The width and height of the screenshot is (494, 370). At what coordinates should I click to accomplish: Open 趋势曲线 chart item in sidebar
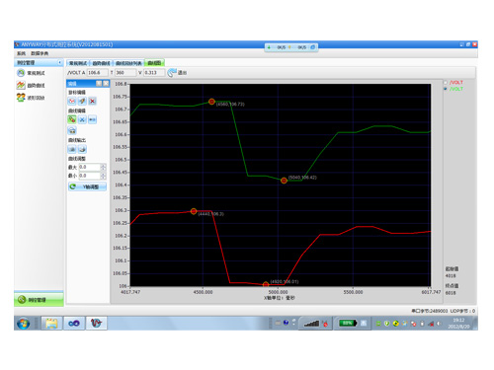(x=31, y=86)
